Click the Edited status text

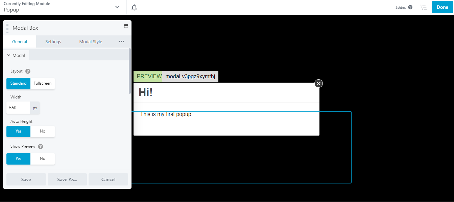[x=401, y=7]
